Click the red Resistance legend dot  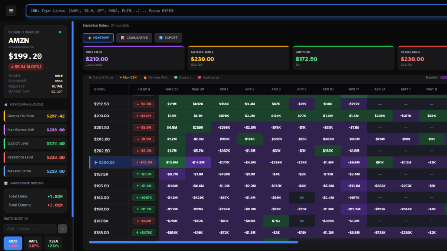tap(199, 78)
